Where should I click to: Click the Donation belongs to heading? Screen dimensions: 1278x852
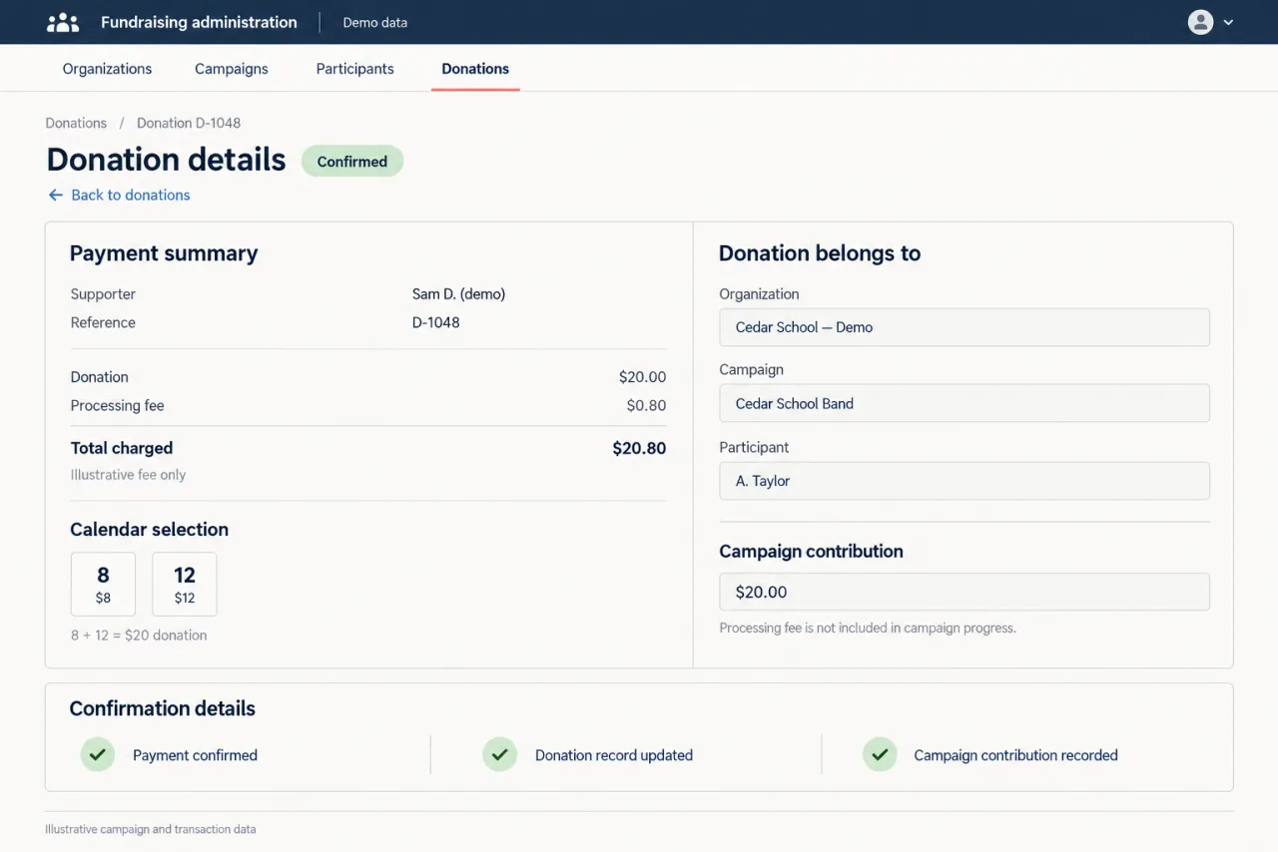click(x=820, y=253)
